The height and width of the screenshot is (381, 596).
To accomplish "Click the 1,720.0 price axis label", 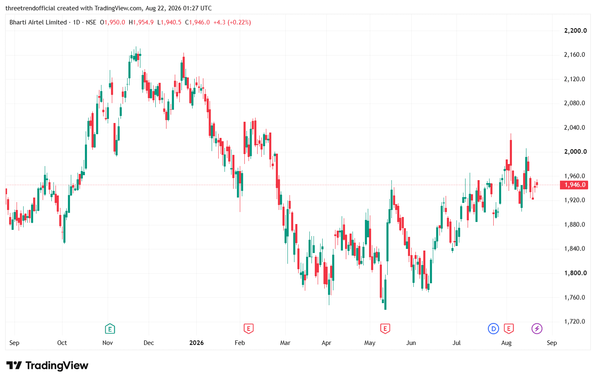I will click(574, 321).
